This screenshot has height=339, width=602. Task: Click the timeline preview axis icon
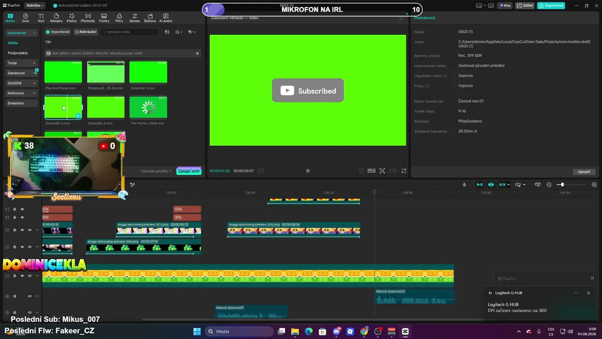coord(538,185)
